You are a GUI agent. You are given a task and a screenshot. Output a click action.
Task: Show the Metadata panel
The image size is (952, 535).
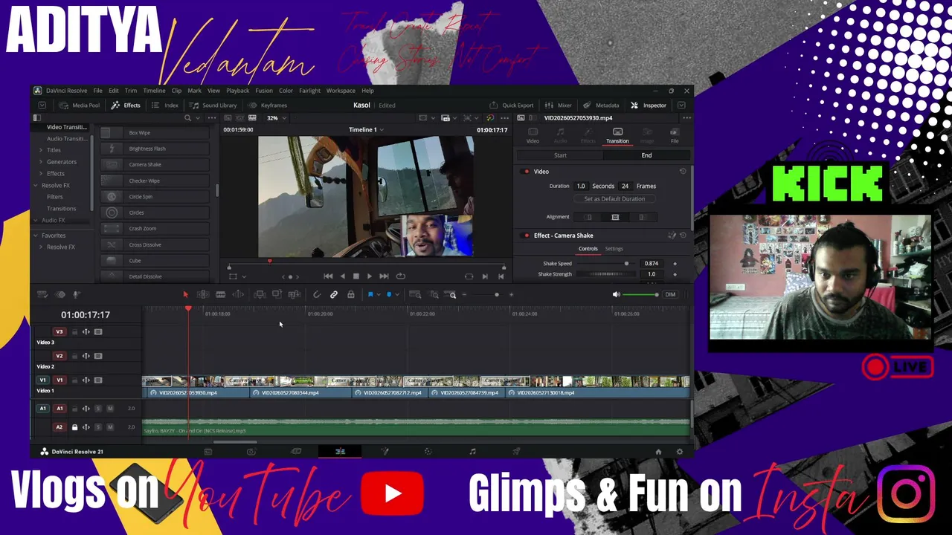(x=601, y=105)
